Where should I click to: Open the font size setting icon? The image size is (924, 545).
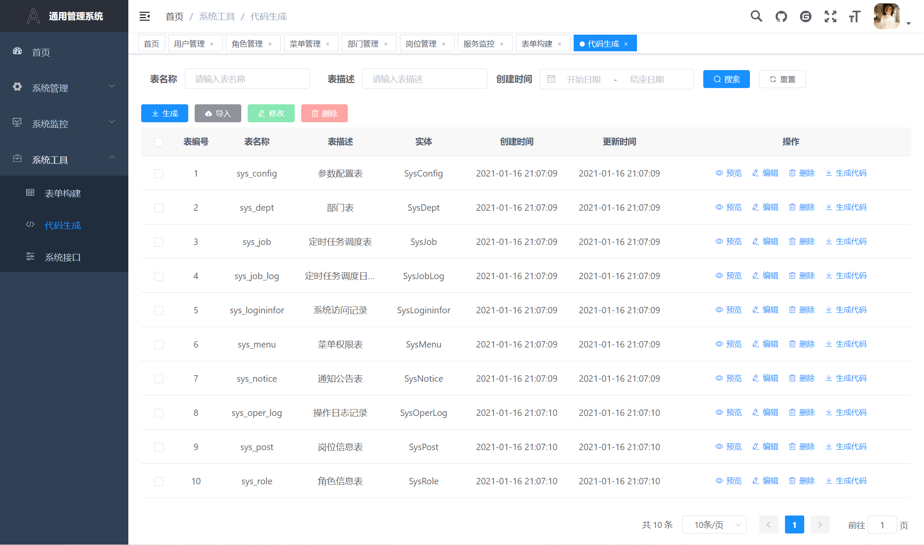point(855,16)
